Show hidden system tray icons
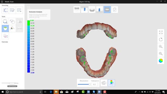The image size is (167, 94). [x=139, y=92]
